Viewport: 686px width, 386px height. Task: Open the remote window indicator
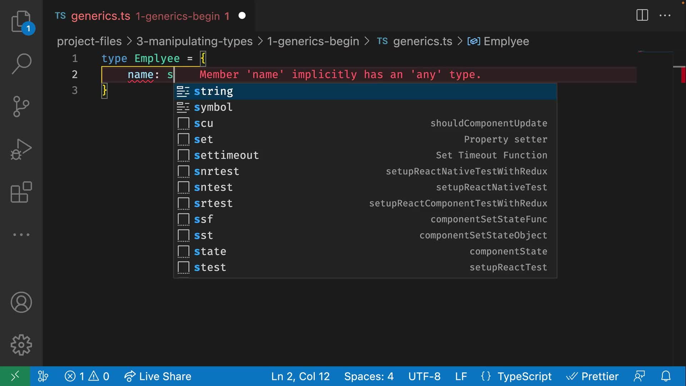click(15, 376)
